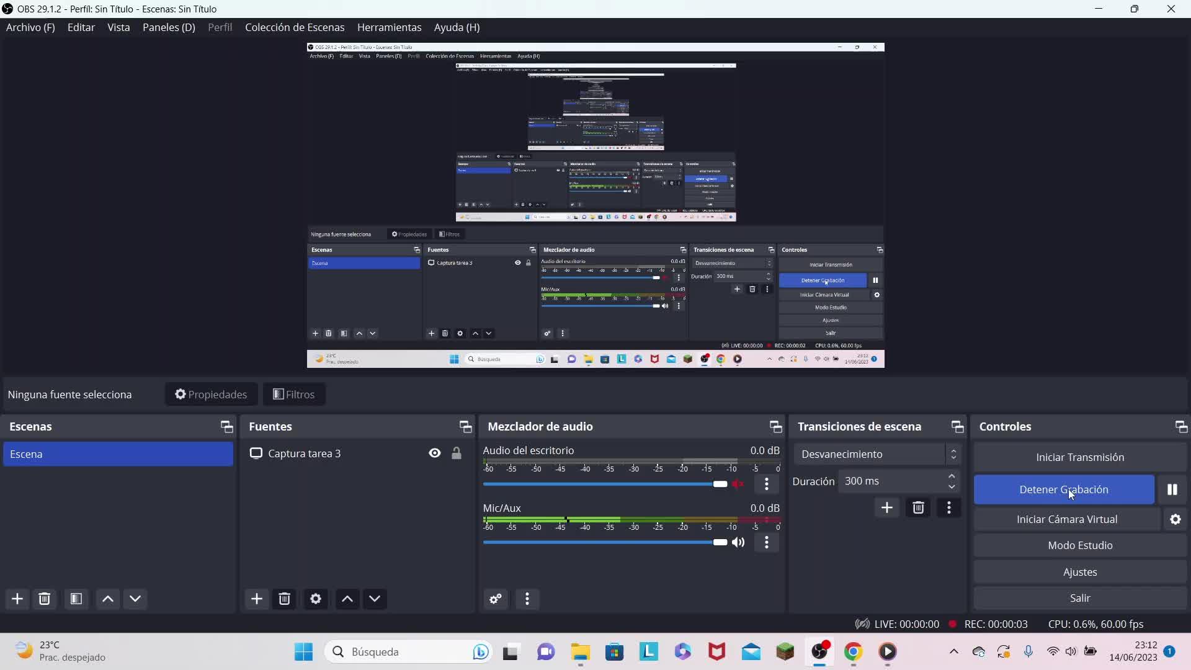
Task: Click the Detener Grabación button
Action: pyautogui.click(x=1063, y=489)
